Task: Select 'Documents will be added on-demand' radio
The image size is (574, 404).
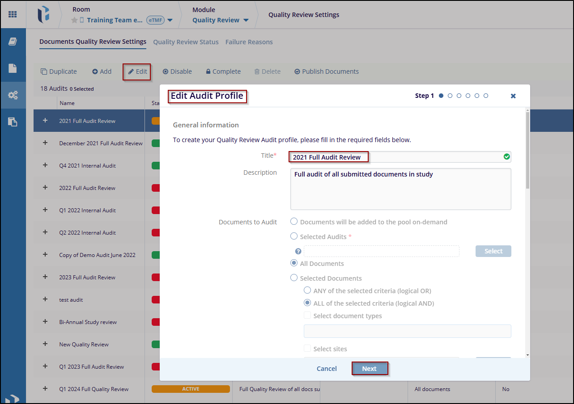Action: [294, 222]
